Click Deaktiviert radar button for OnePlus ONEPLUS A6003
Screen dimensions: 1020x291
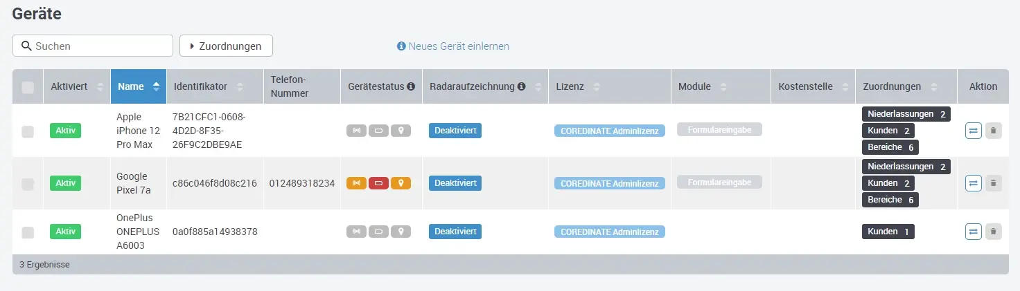pos(455,232)
